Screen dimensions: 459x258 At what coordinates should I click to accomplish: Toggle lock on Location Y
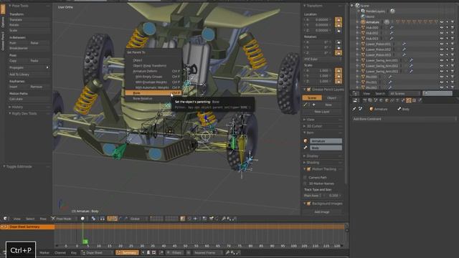338,25
